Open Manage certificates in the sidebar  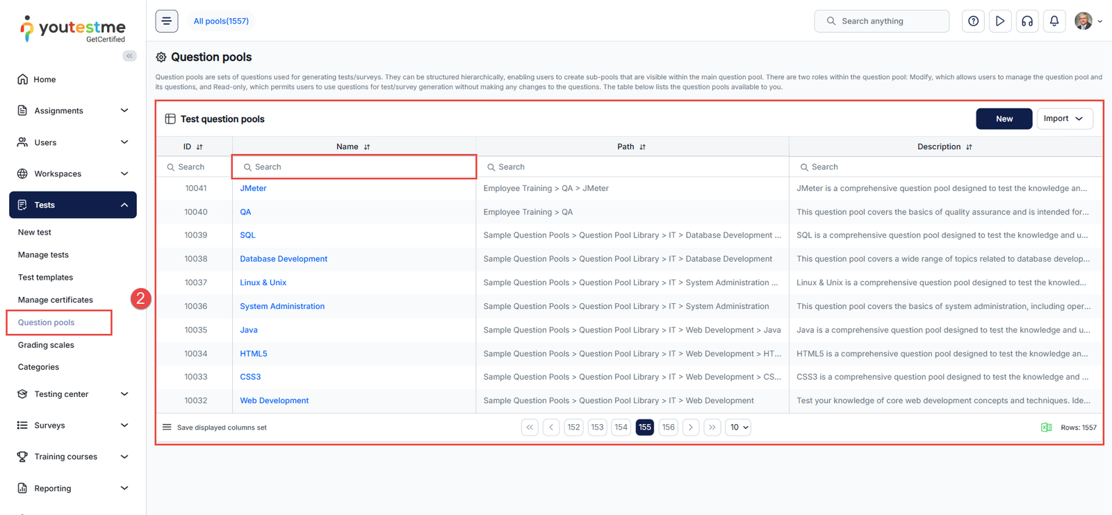pyautogui.click(x=56, y=300)
